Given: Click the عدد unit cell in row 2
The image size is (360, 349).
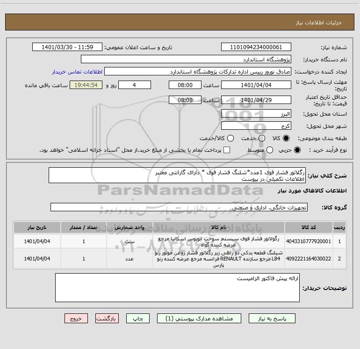Looking at the screenshot, I should tap(130, 259).
